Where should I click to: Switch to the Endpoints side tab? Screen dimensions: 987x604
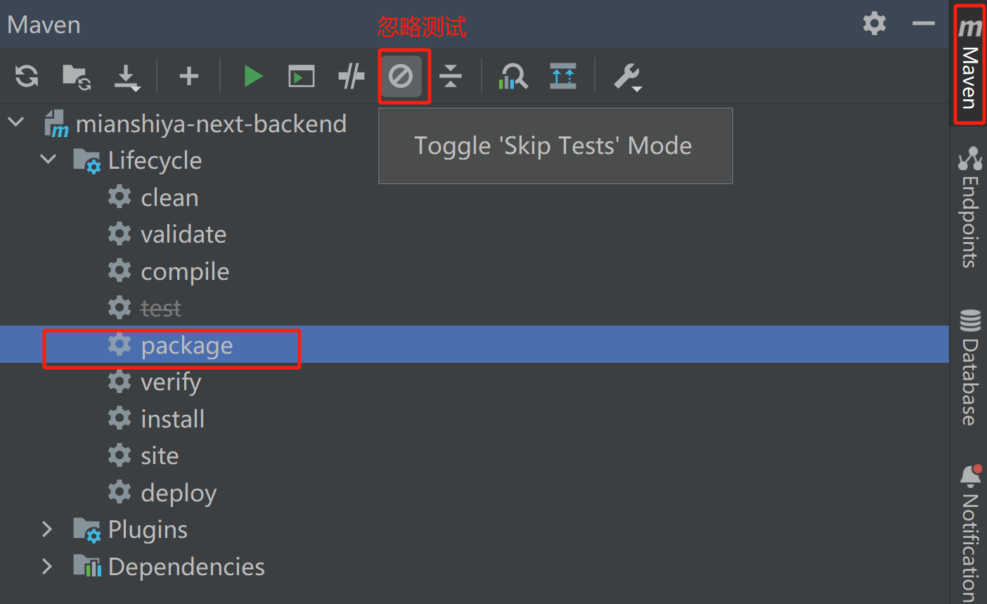[x=970, y=207]
